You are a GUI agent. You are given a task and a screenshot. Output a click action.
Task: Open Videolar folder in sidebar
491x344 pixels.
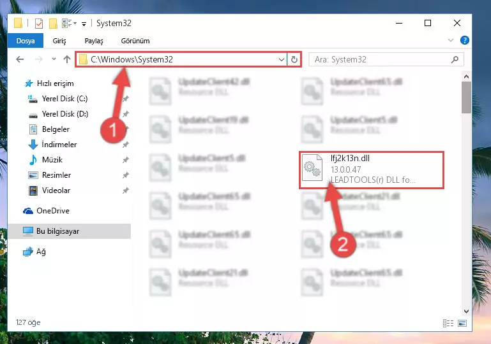pyautogui.click(x=56, y=190)
